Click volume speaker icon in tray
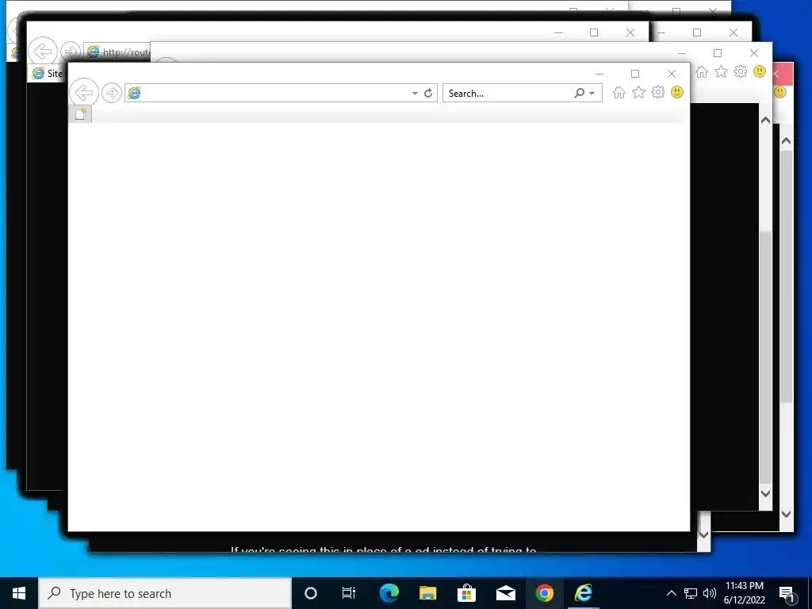Viewport: 812px width, 609px height. [710, 593]
